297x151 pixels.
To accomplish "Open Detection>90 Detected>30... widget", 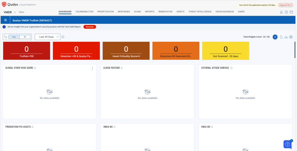I will click(176, 51).
